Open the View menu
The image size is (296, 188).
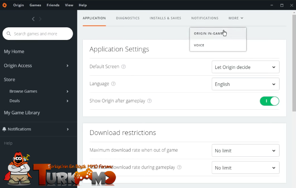[x=69, y=5]
